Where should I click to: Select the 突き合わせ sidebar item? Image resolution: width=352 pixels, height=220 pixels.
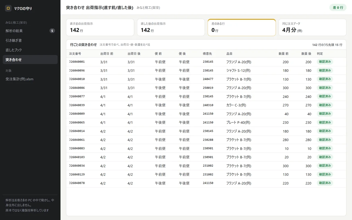tap(30, 60)
